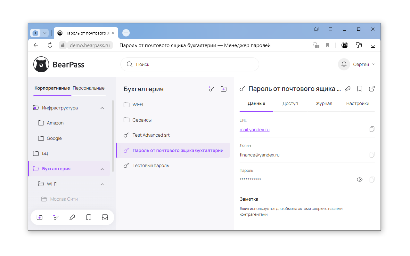Copy the password using its copy icon
The width and height of the screenshot is (410, 256).
tap(372, 180)
